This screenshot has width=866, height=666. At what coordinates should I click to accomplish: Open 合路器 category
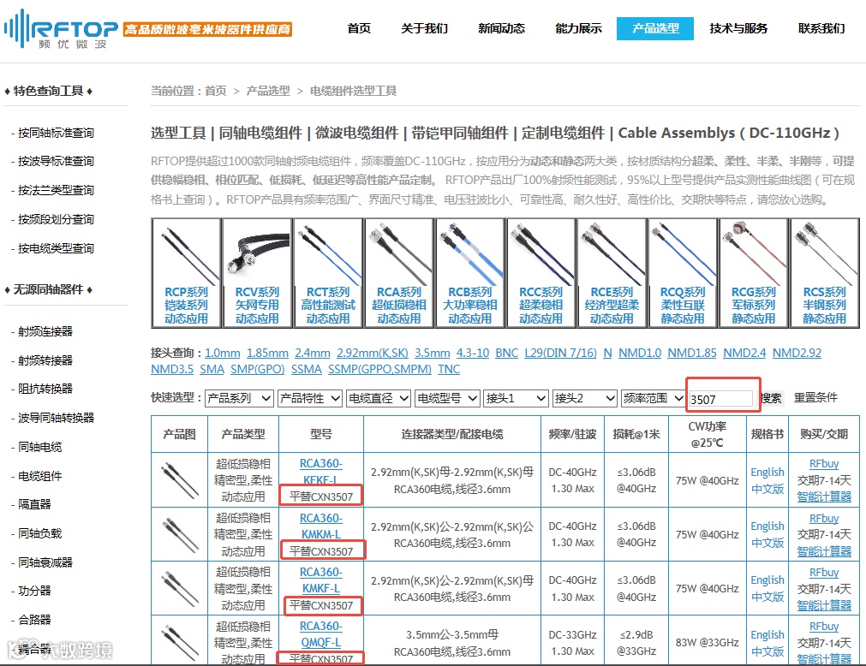34,621
